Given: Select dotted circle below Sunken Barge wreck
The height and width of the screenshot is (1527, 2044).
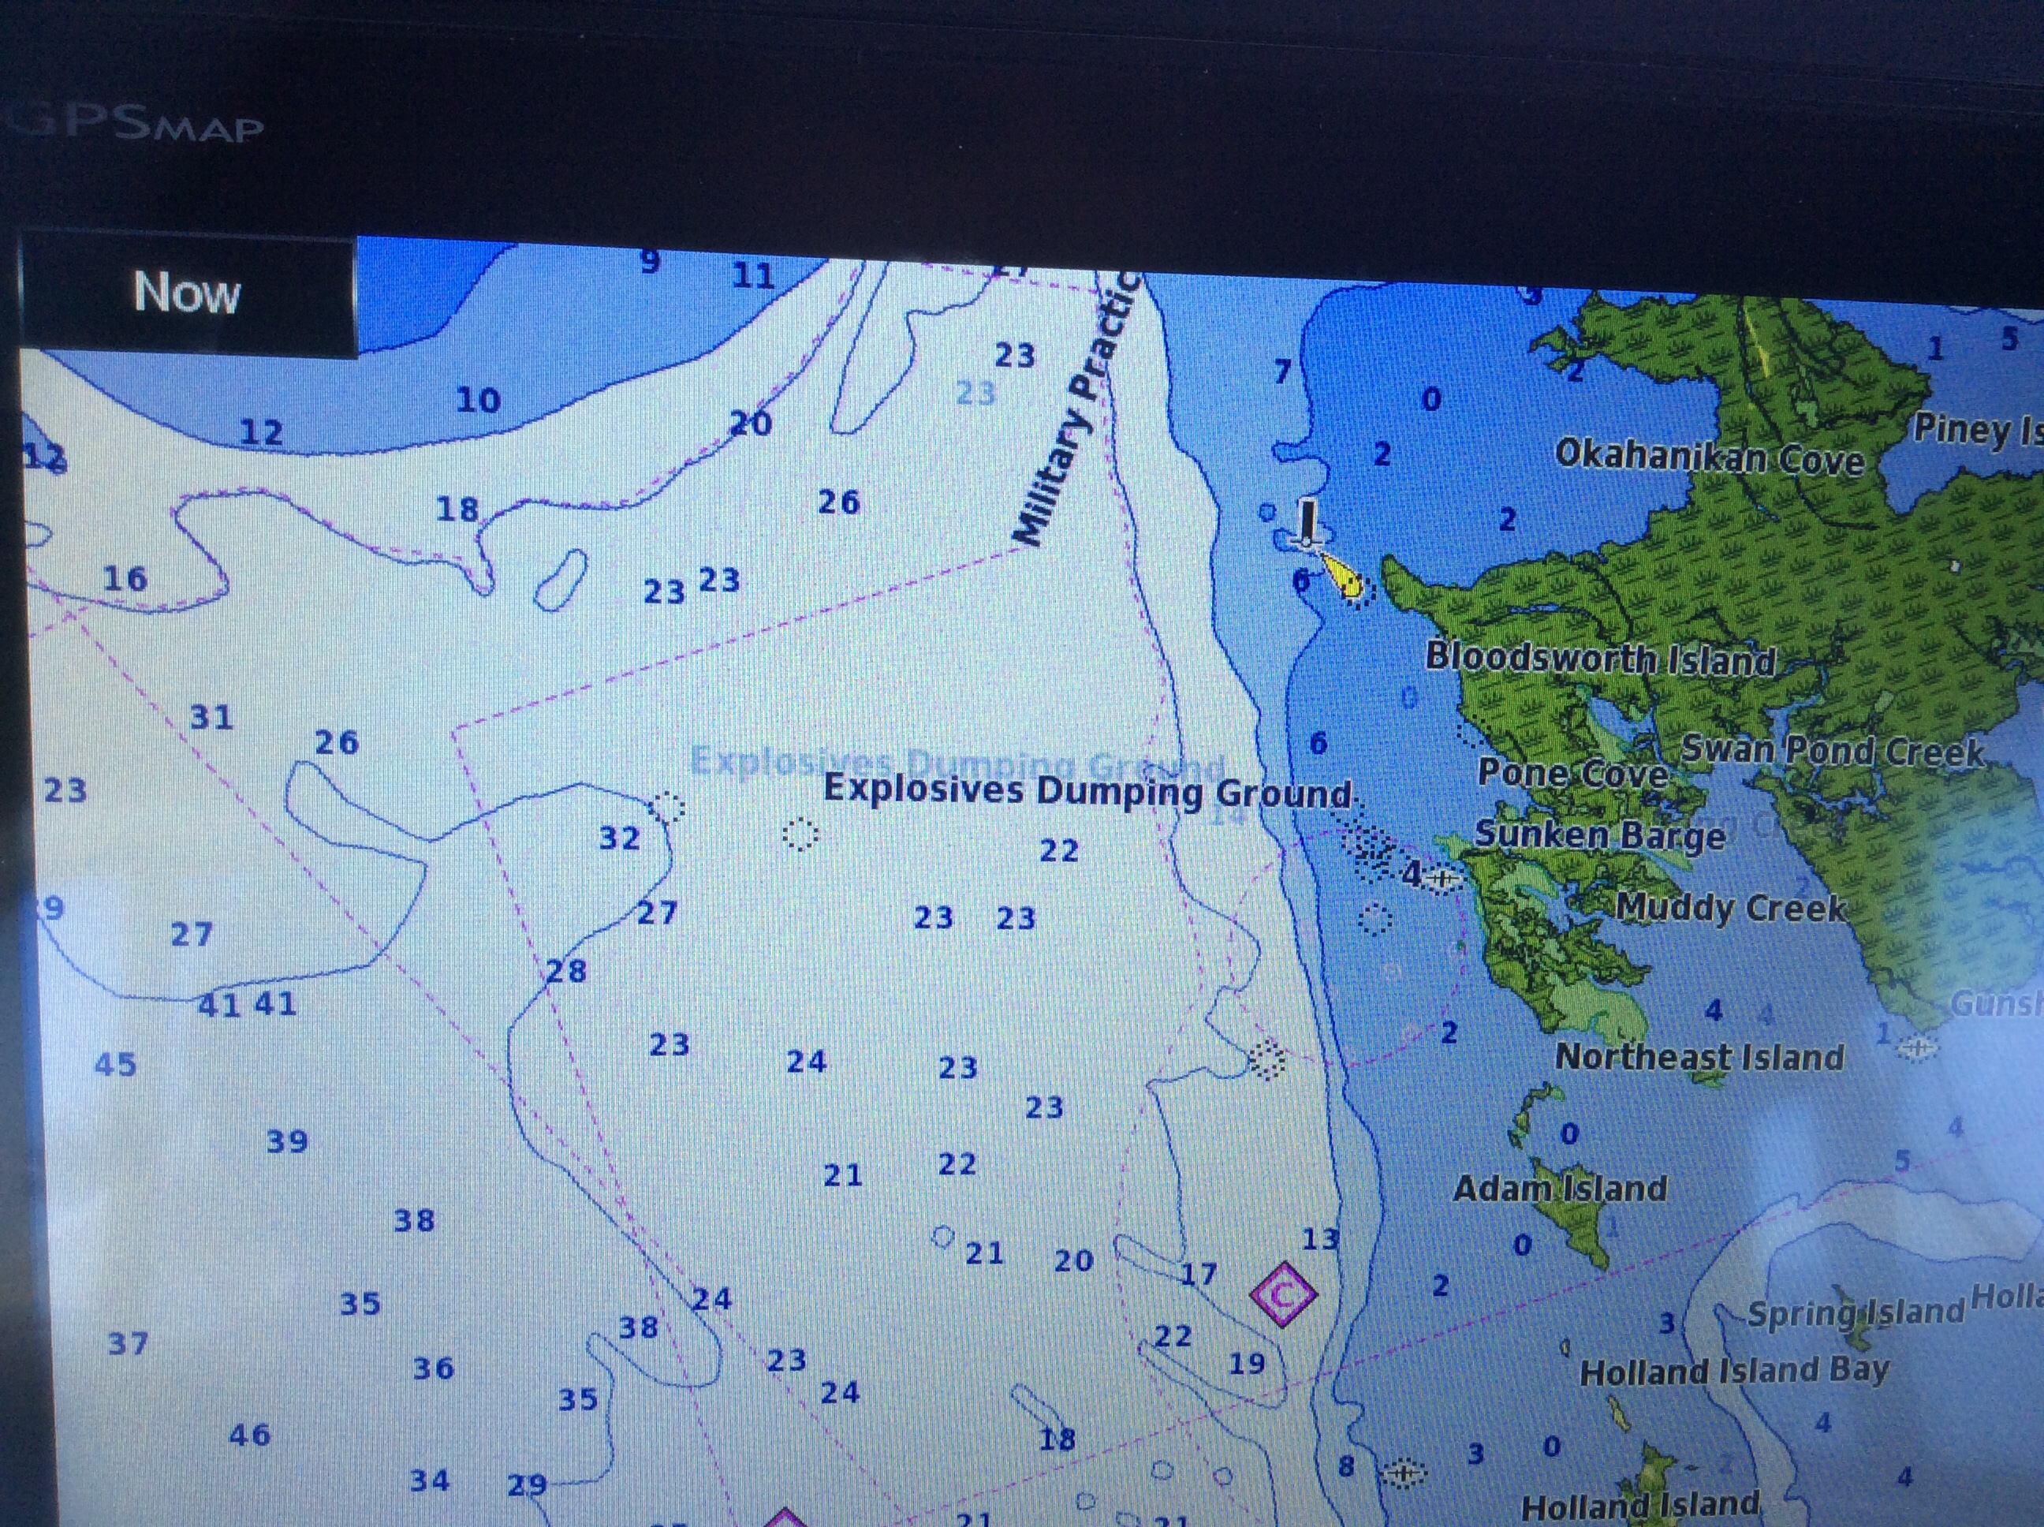Looking at the screenshot, I should [x=1375, y=919].
